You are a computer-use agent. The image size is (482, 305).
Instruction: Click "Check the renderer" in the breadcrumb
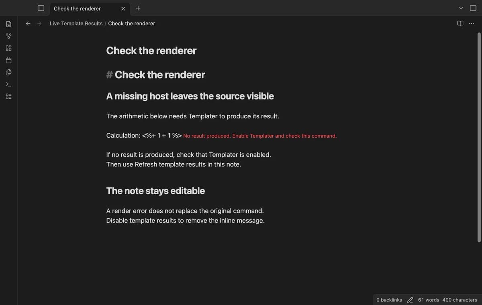[x=132, y=23]
